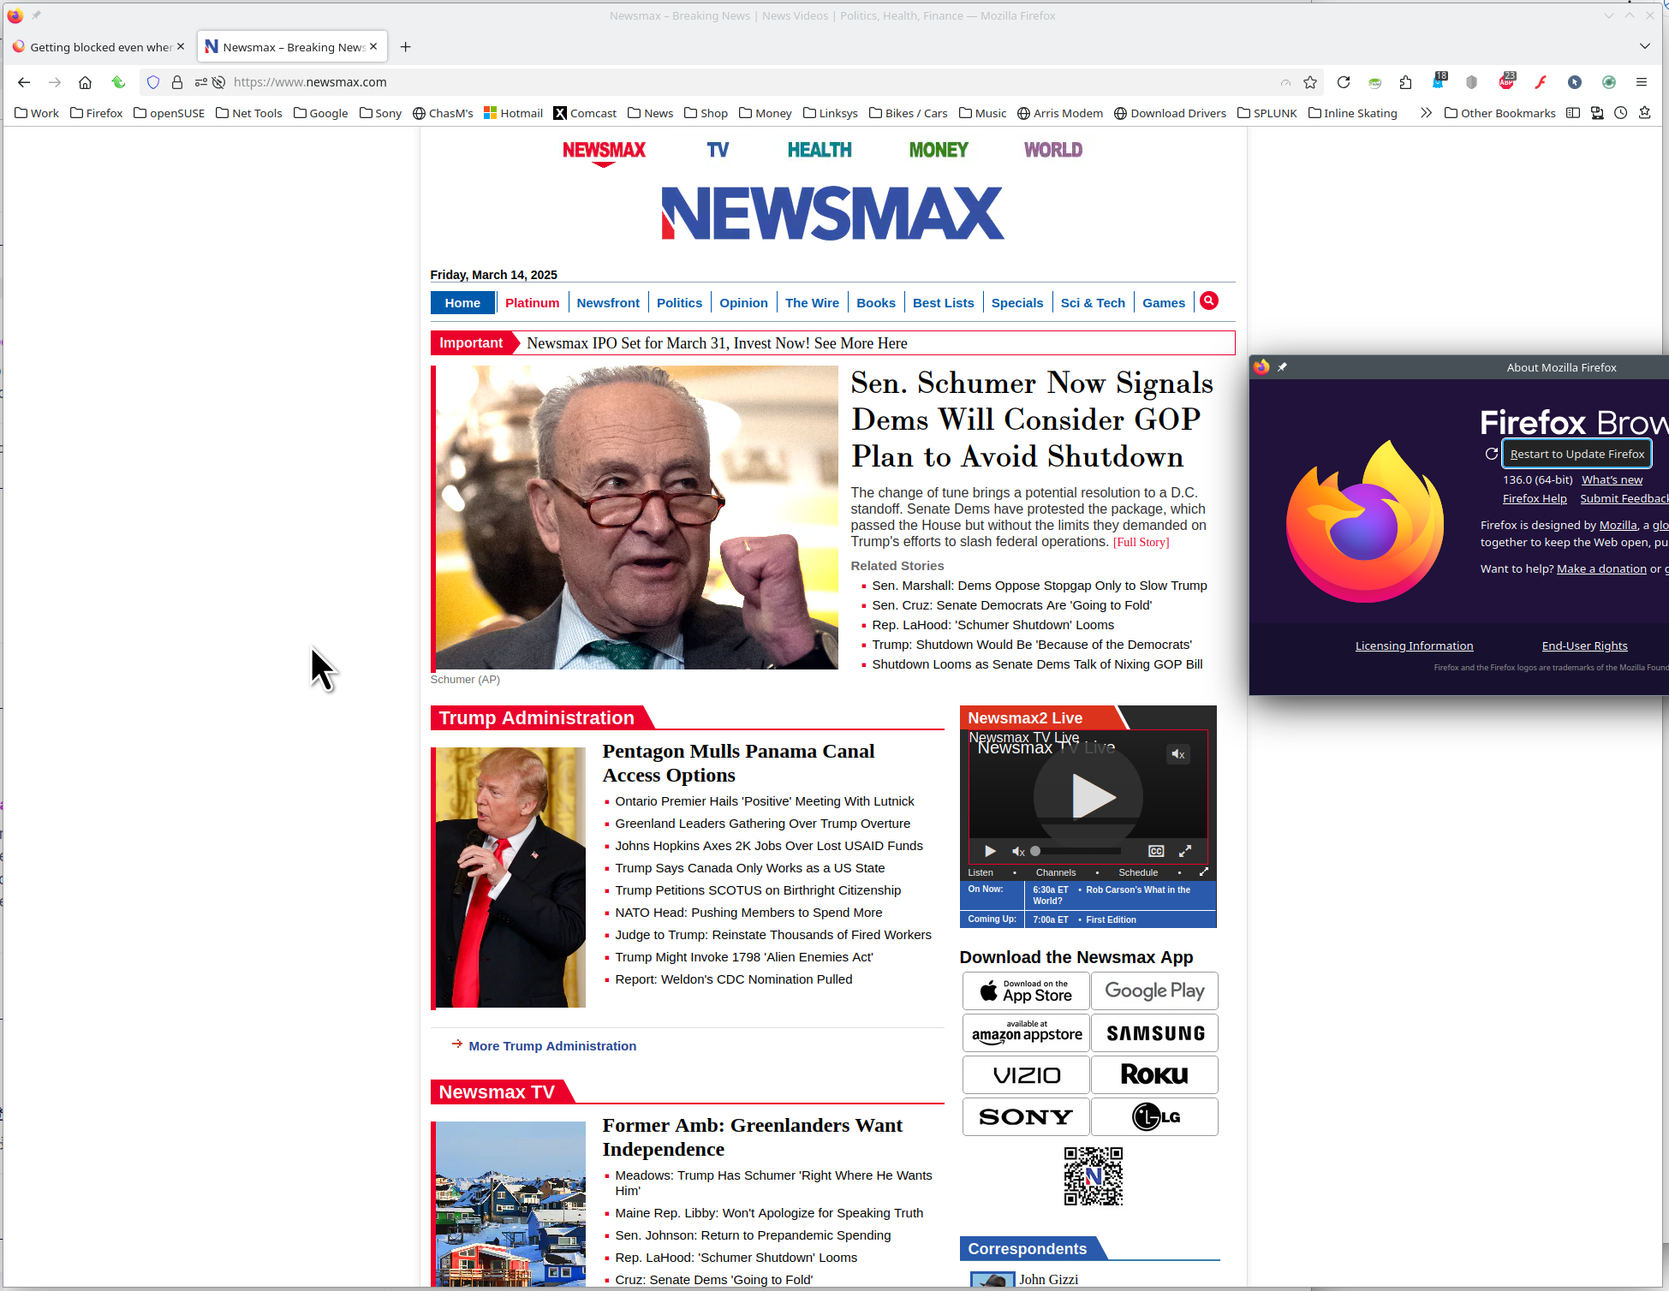Open the Politics navigation menu item

click(679, 303)
